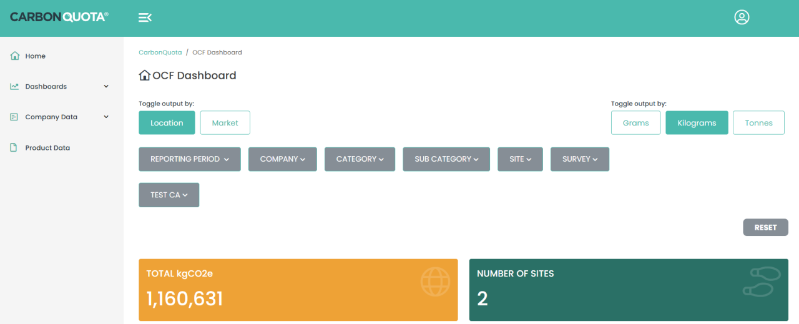Open the user profile account icon
The width and height of the screenshot is (799, 324).
tap(742, 17)
